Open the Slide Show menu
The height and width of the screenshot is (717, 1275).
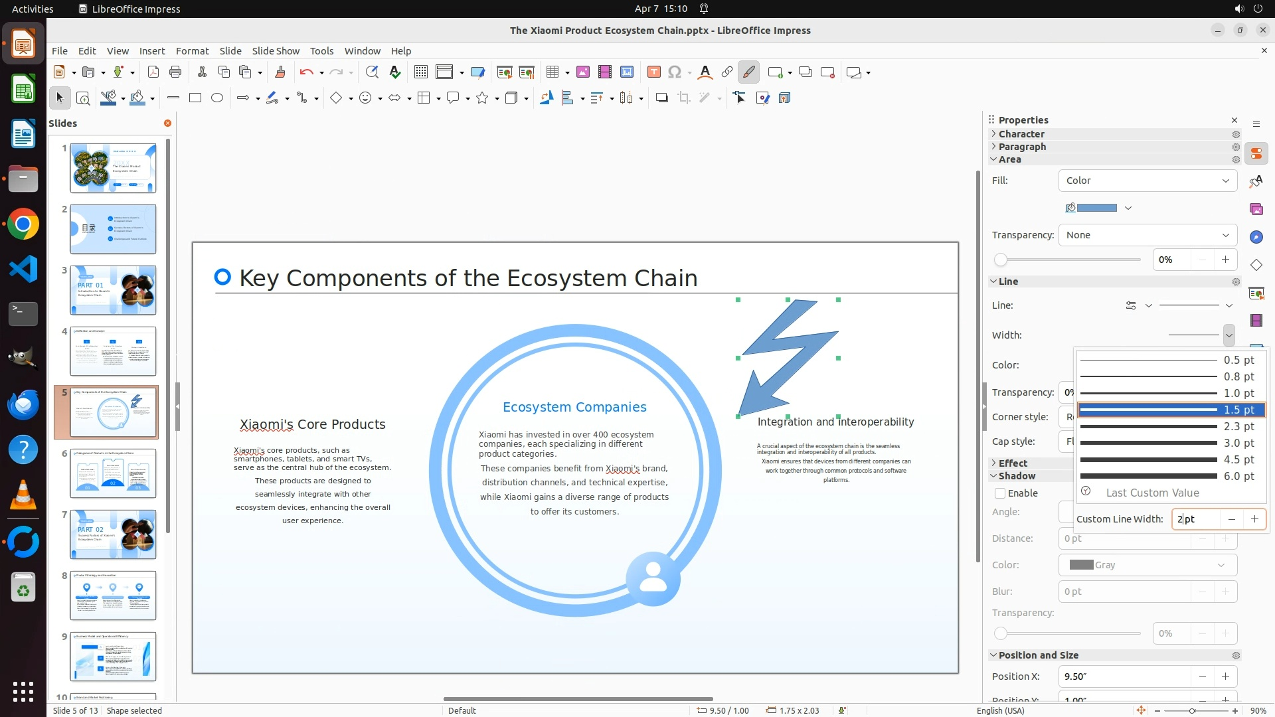pos(276,51)
